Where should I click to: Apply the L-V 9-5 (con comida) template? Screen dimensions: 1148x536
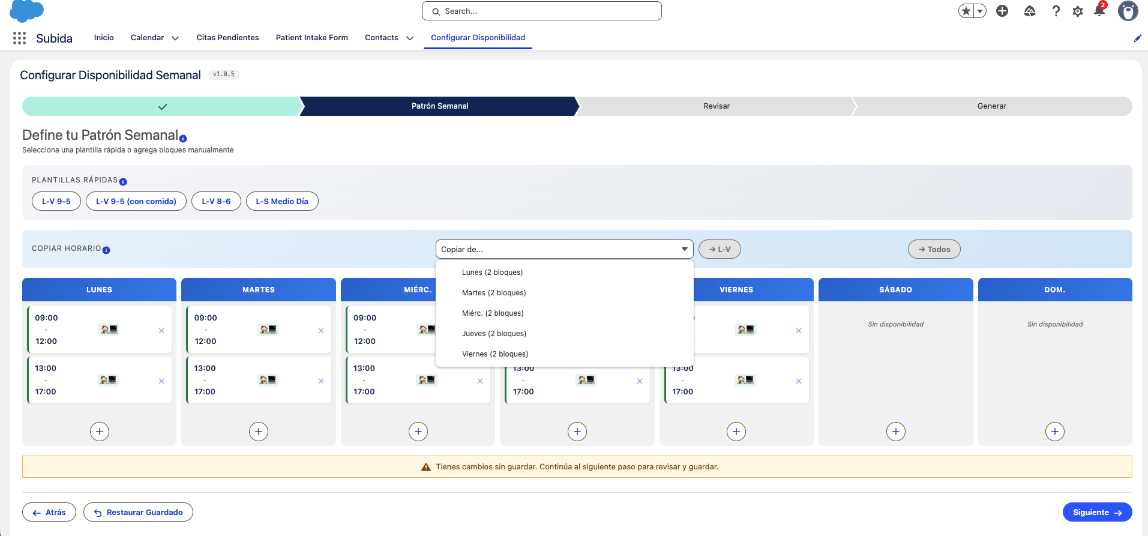(136, 201)
